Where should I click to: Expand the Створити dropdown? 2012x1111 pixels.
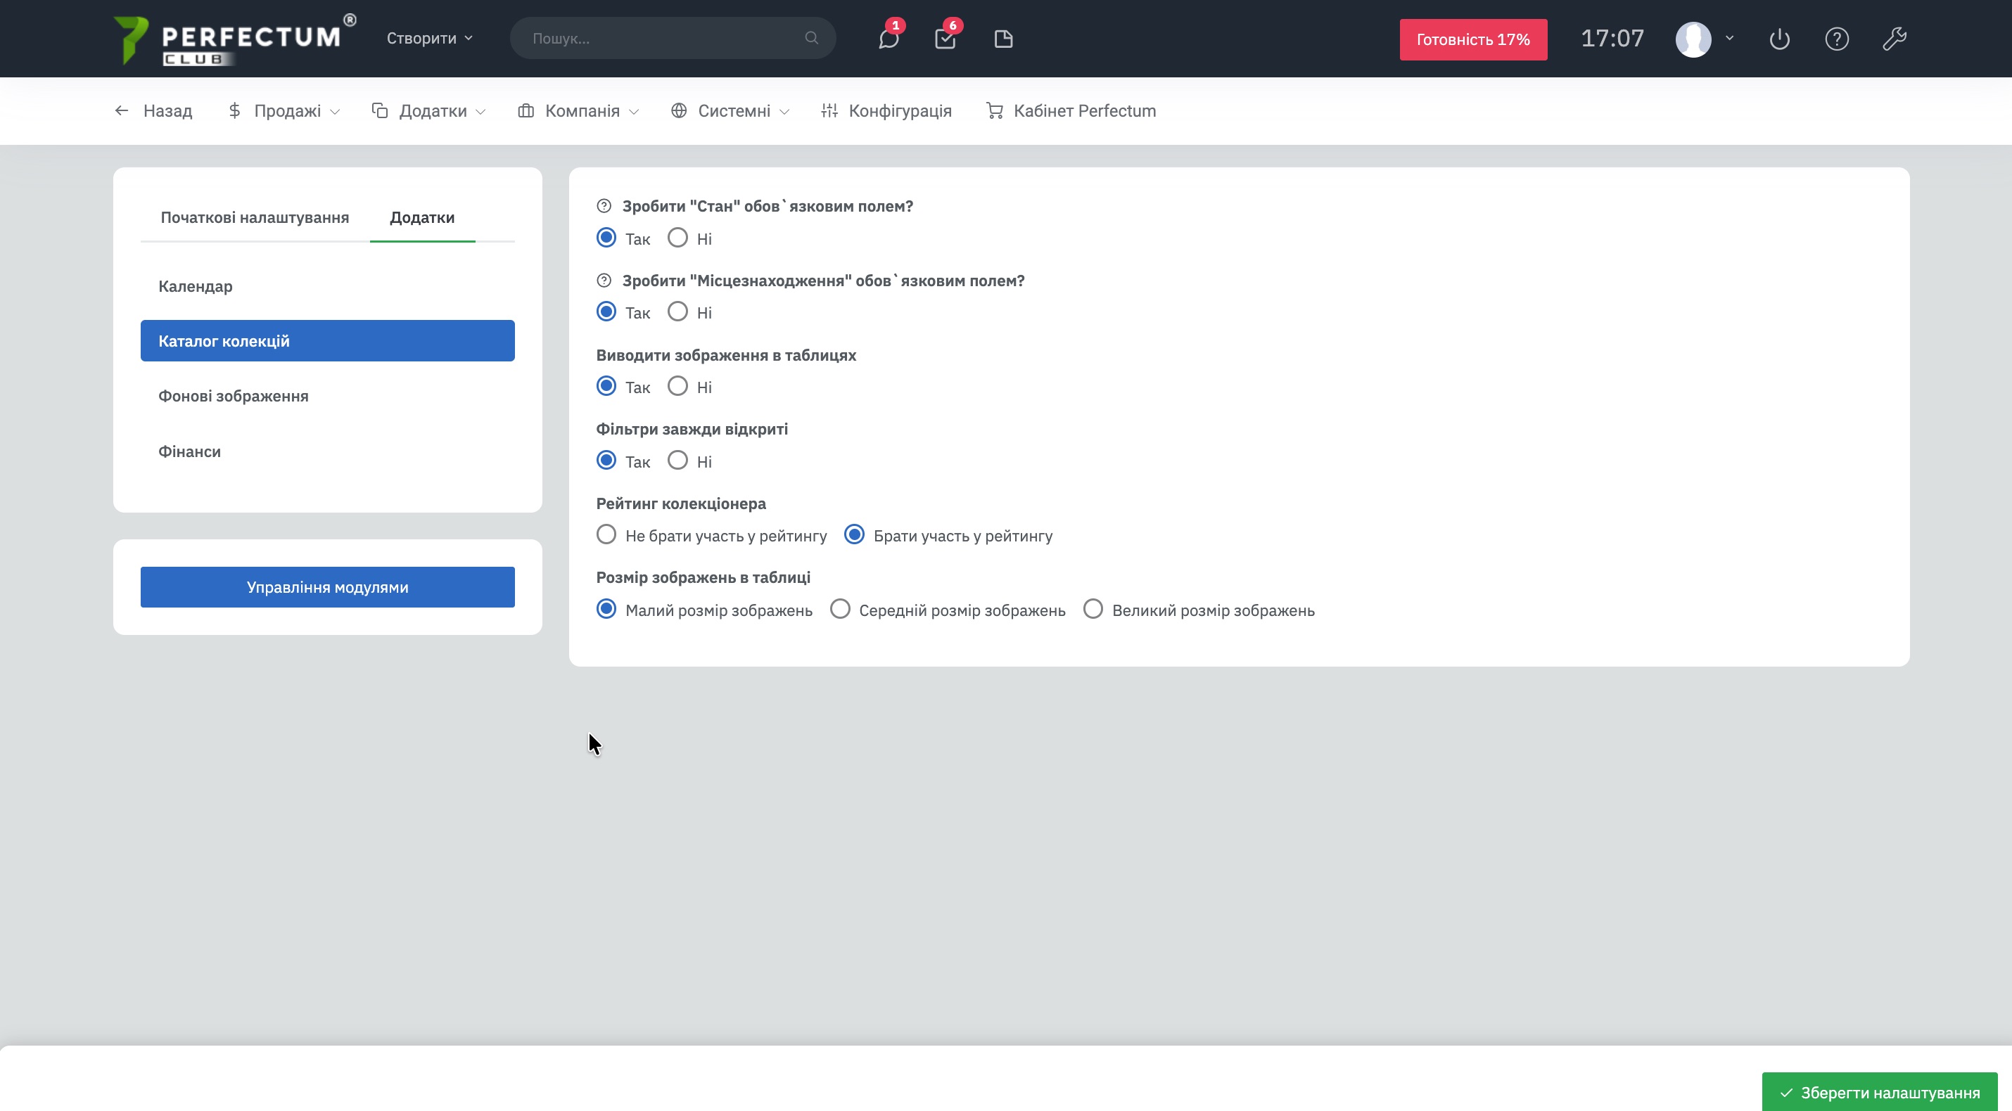pos(430,38)
